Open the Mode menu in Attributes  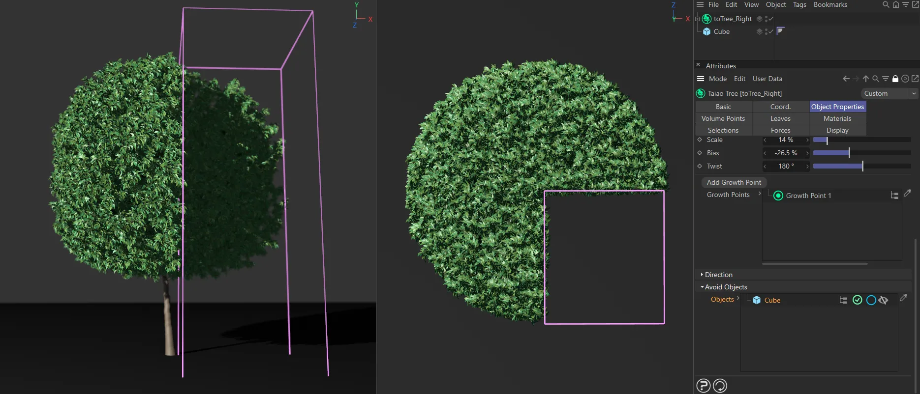718,79
